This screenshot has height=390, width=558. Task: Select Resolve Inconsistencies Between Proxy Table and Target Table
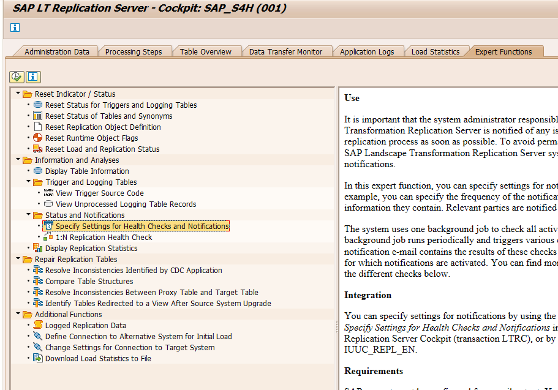[152, 293]
